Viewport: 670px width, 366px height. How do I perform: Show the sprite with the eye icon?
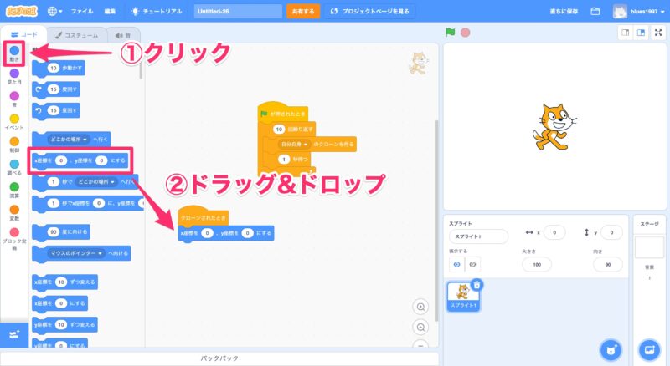click(x=456, y=264)
